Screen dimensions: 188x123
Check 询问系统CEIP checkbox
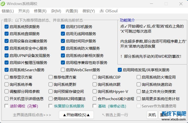[x=94, y=77]
